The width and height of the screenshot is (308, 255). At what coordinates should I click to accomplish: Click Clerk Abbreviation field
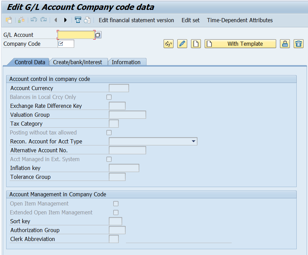pos(114,239)
